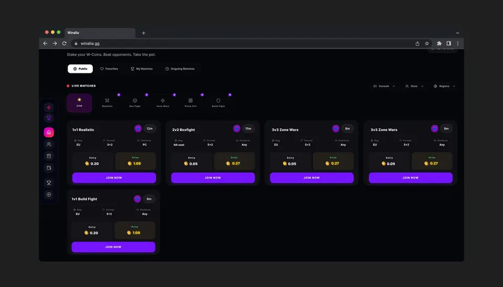Click game badge icon on 1v1 Realistic card
Viewport: 503px width, 287px height.
(x=138, y=129)
